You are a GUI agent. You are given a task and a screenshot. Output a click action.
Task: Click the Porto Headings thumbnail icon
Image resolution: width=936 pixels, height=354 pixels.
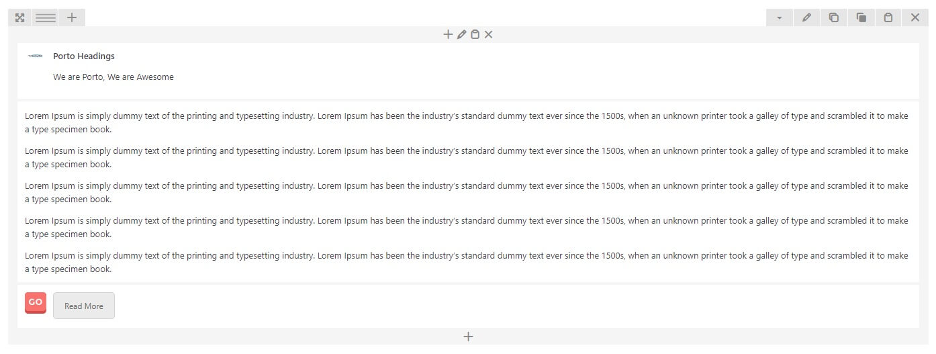36,56
